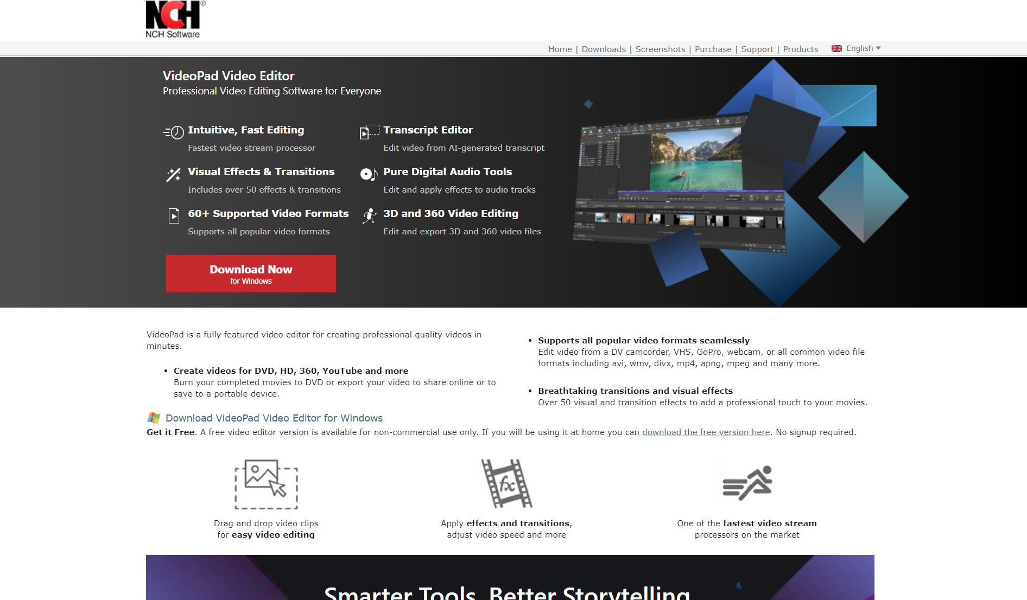Image resolution: width=1027 pixels, height=600 pixels.
Task: Click the Pure Digital Audio Tools icon
Action: pos(369,174)
